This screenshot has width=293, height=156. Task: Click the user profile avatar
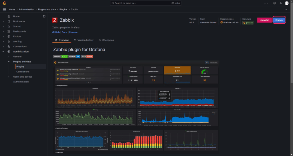pos(287,3)
